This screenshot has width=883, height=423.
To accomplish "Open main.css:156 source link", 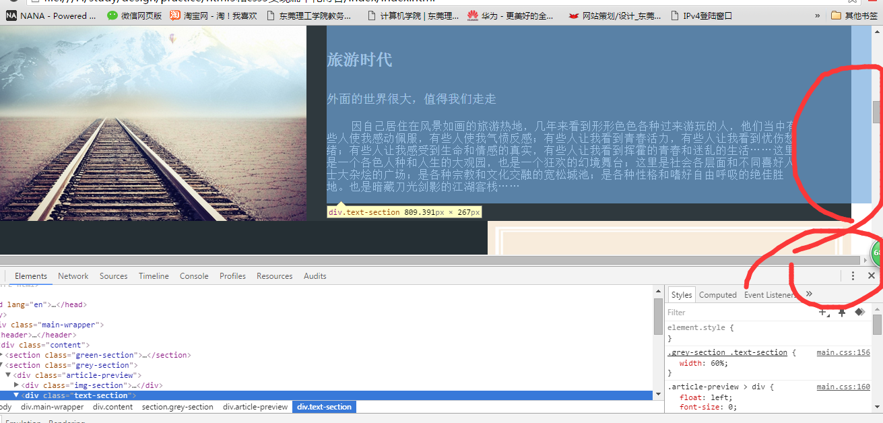I will tap(843, 352).
